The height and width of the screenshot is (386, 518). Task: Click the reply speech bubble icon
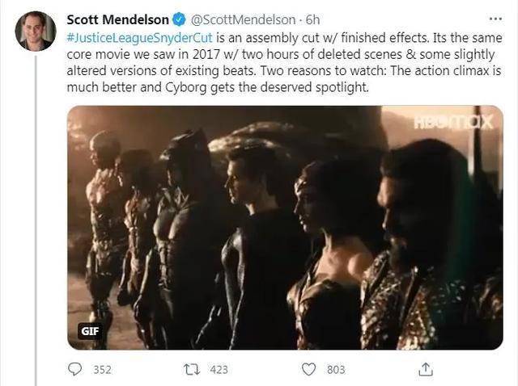tap(75, 369)
